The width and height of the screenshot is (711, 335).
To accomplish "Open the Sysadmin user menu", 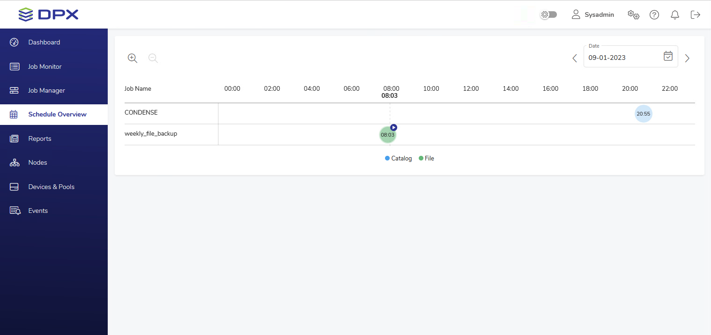I will pyautogui.click(x=593, y=15).
